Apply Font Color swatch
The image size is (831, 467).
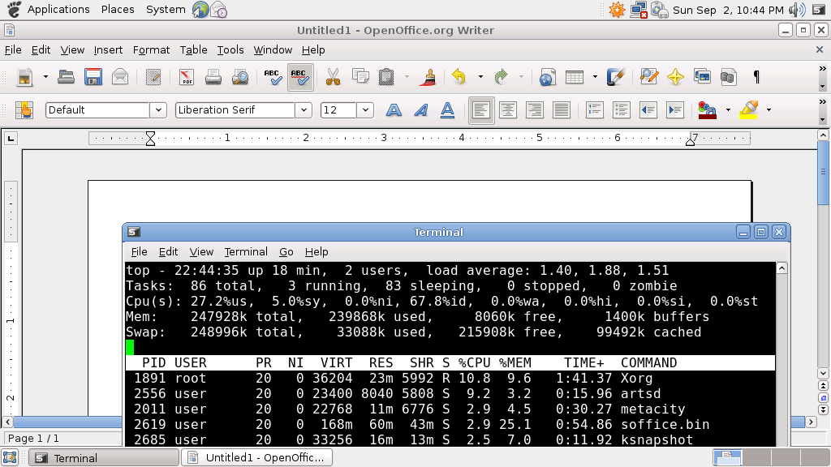click(708, 110)
